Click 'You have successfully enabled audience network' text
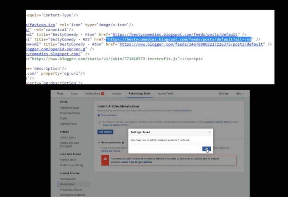The image size is (288, 197). [x=160, y=140]
